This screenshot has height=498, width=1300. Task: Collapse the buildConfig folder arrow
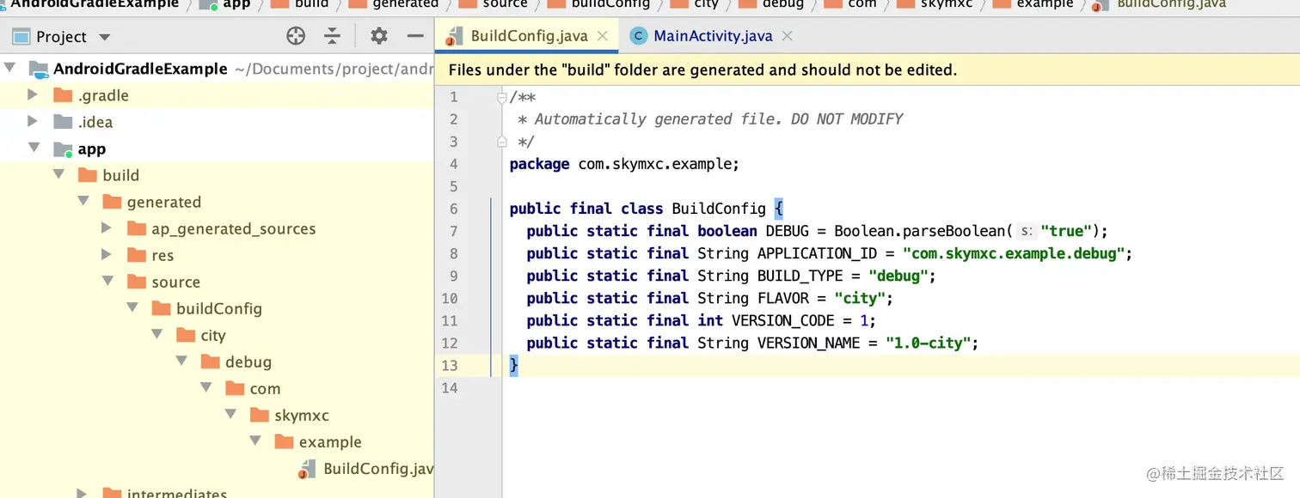coord(132,307)
